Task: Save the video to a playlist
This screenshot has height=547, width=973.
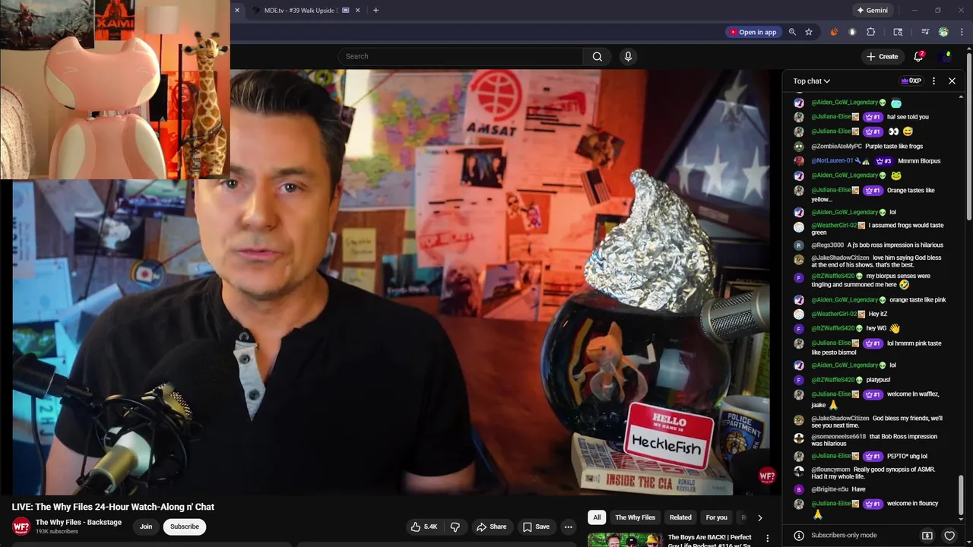Action: [536, 526]
